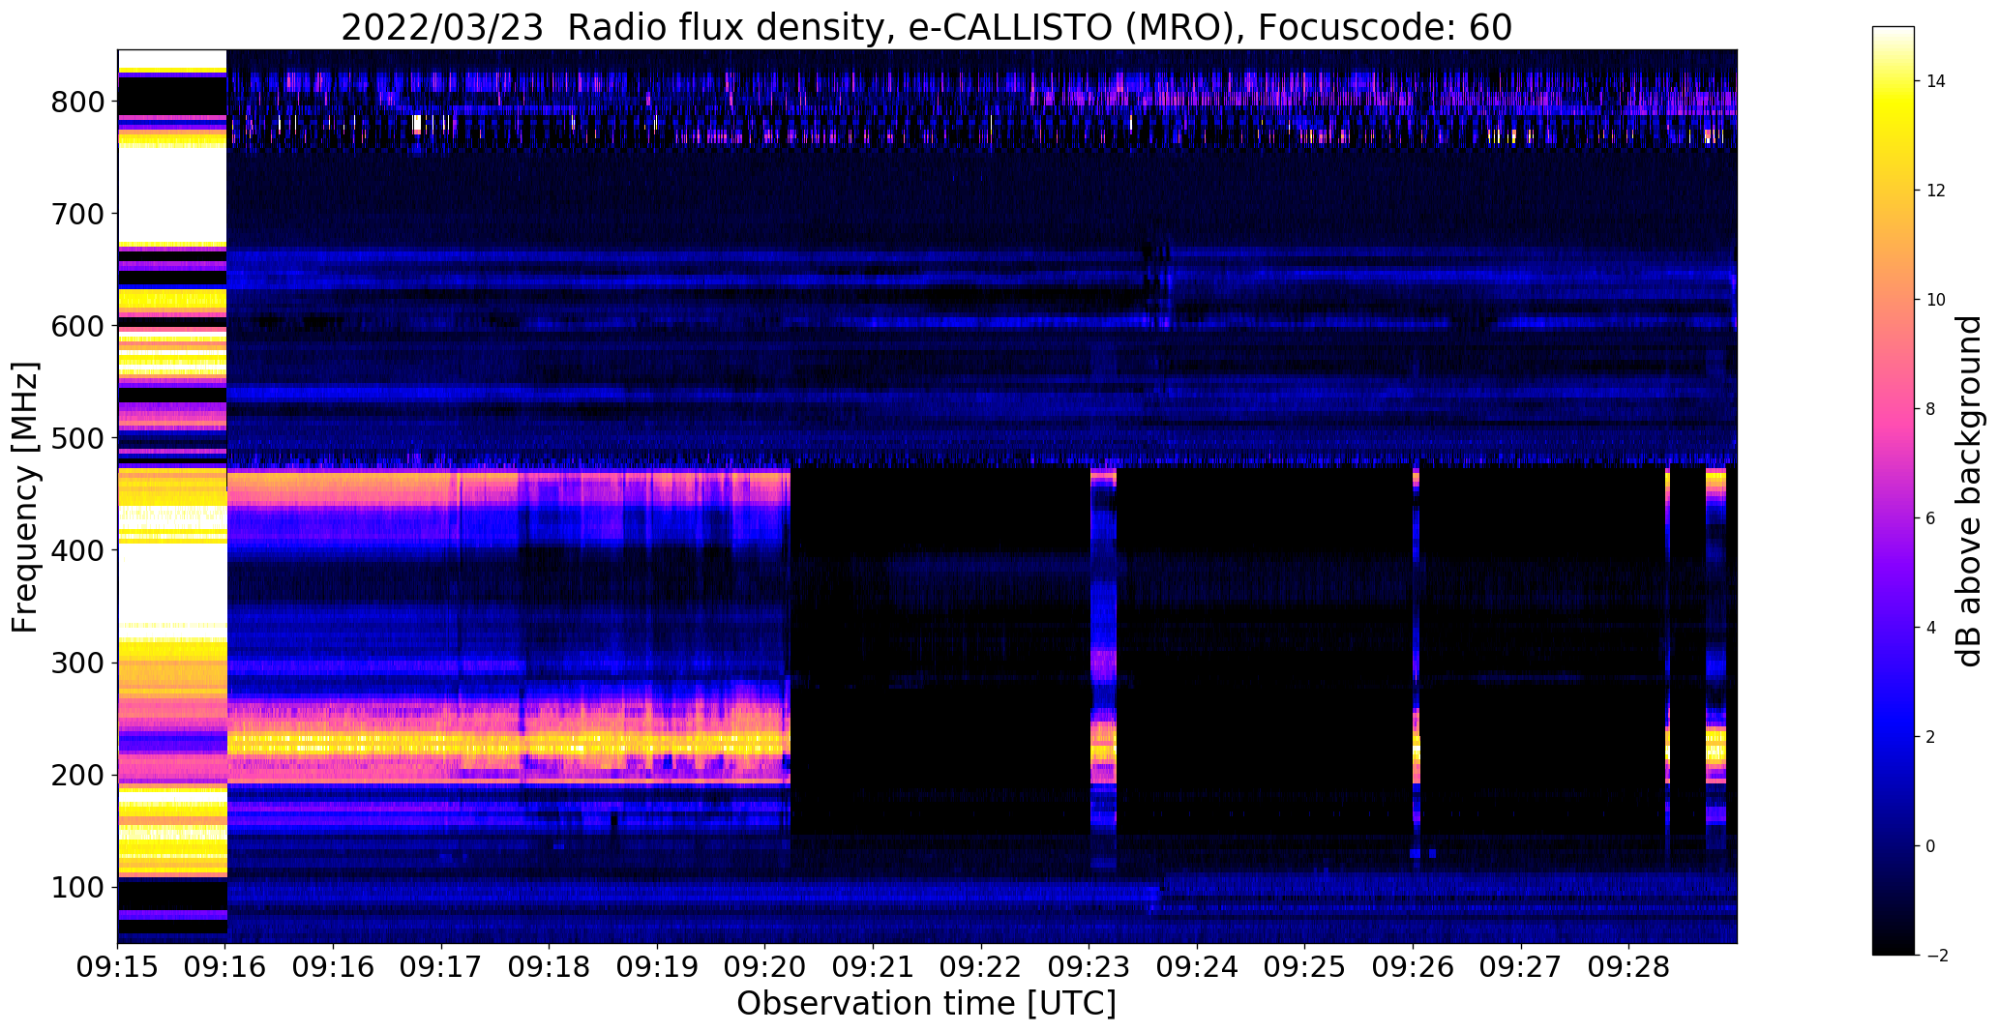This screenshot has height=1032, width=1999.
Task: Click the 09:25 time tick label
Action: pyautogui.click(x=1305, y=968)
